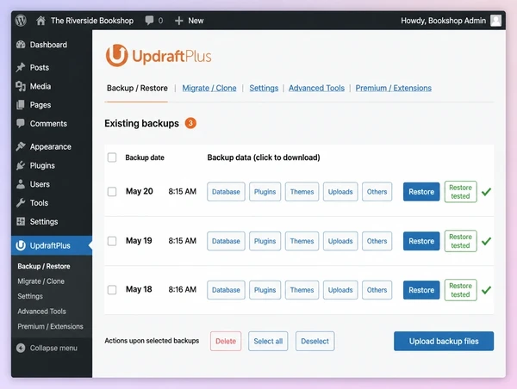The height and width of the screenshot is (389, 517).
Task: Click the Collapse menu arrow icon
Action: tap(21, 349)
